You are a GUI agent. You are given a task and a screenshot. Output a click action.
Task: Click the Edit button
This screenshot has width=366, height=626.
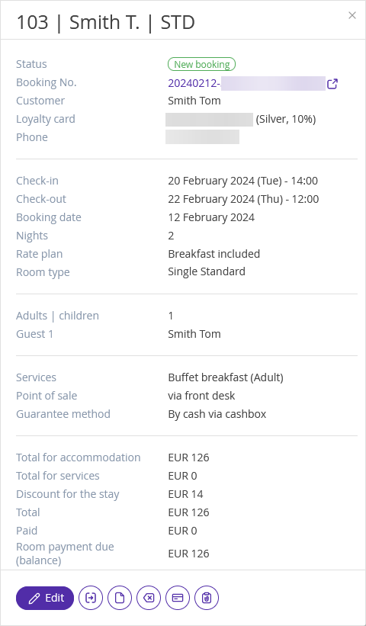[45, 598]
